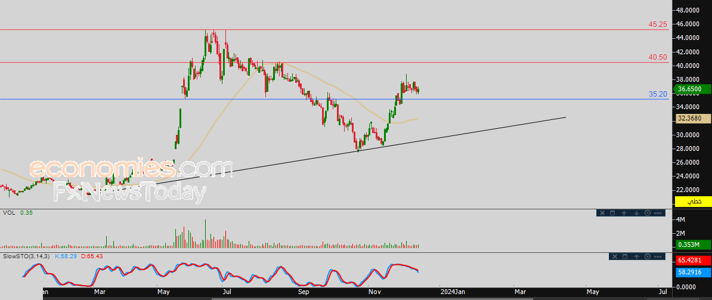
Task: Click the SlowSTO(3,14,3) indicator label
Action: click(27, 256)
